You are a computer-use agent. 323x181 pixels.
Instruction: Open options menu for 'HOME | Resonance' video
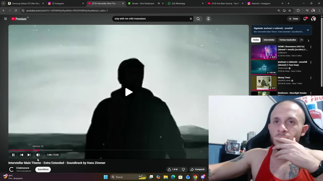(311, 47)
